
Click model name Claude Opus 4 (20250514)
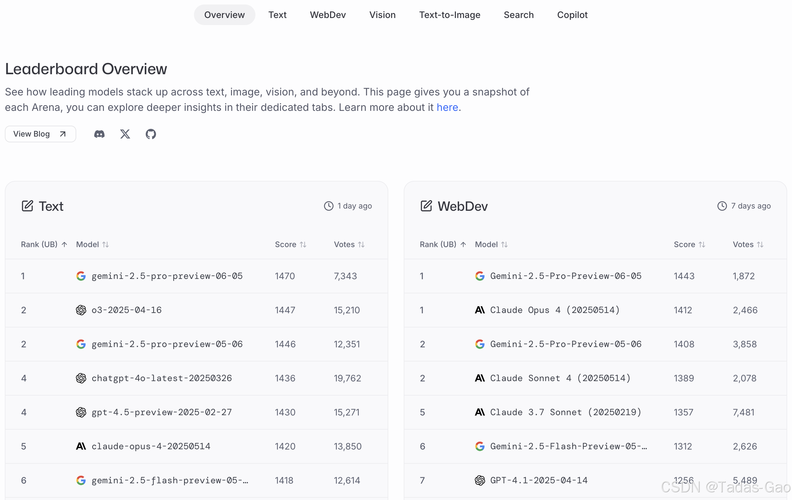pyautogui.click(x=555, y=310)
